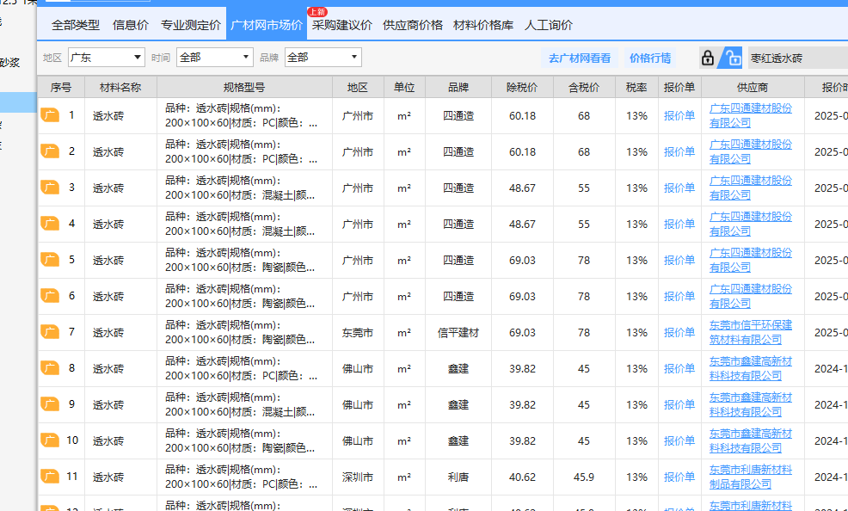Viewport: 848px width, 511px height.
Task: Click the 40.62 pre-tax price in row 11
Action: (x=522, y=477)
